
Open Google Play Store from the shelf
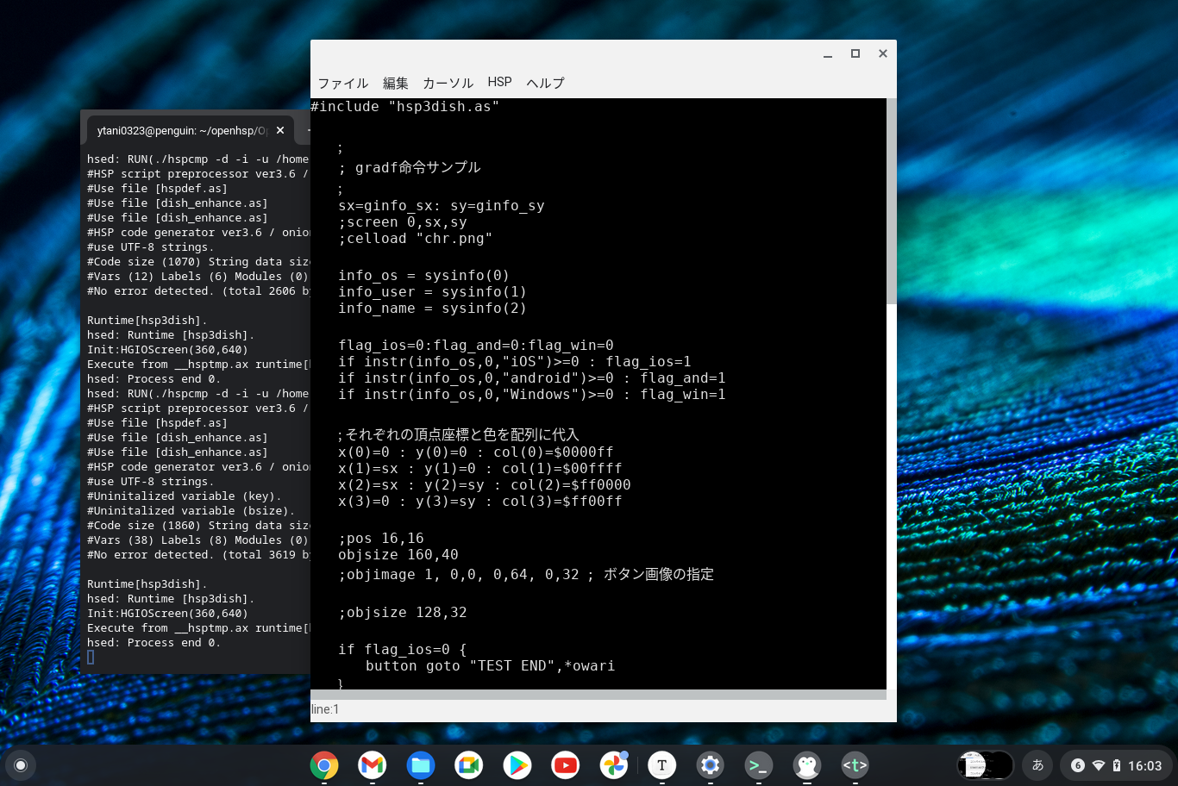(x=517, y=765)
